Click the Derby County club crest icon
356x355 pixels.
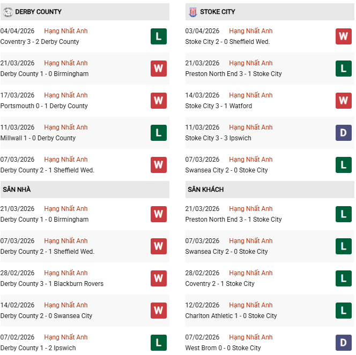(7, 11)
